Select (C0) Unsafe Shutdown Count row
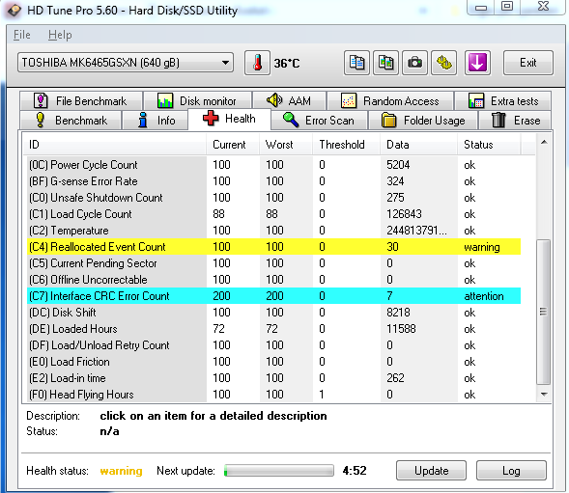The width and height of the screenshot is (569, 493). click(x=274, y=198)
